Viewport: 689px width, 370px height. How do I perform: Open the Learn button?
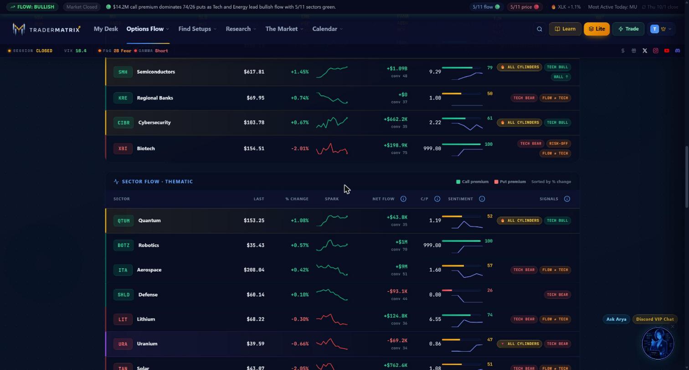pyautogui.click(x=565, y=29)
